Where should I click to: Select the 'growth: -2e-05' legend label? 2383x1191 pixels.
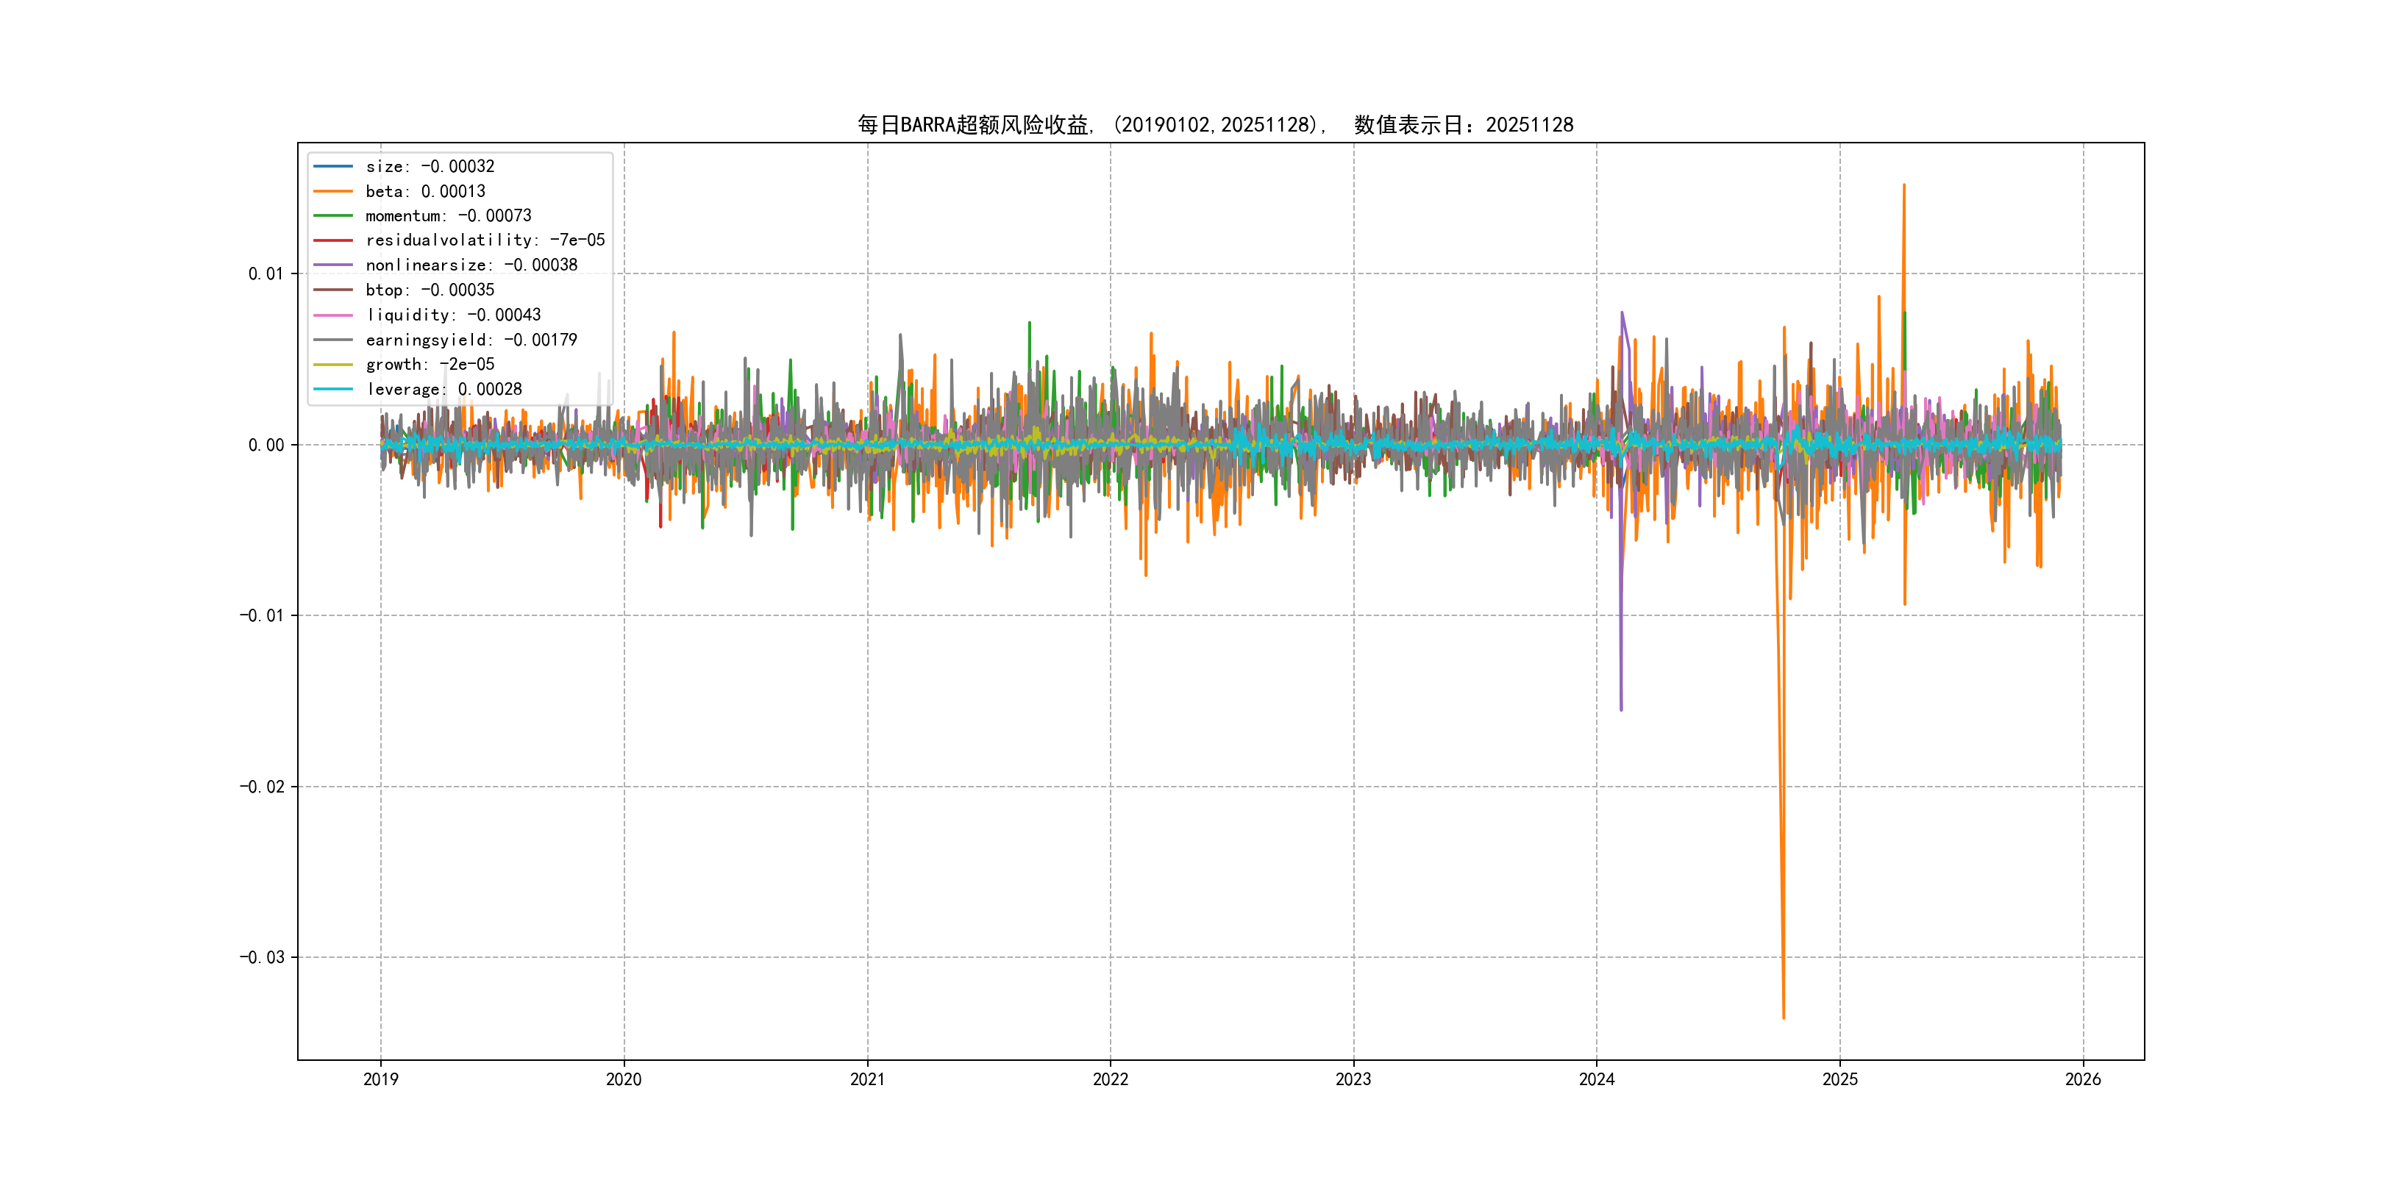(430, 365)
